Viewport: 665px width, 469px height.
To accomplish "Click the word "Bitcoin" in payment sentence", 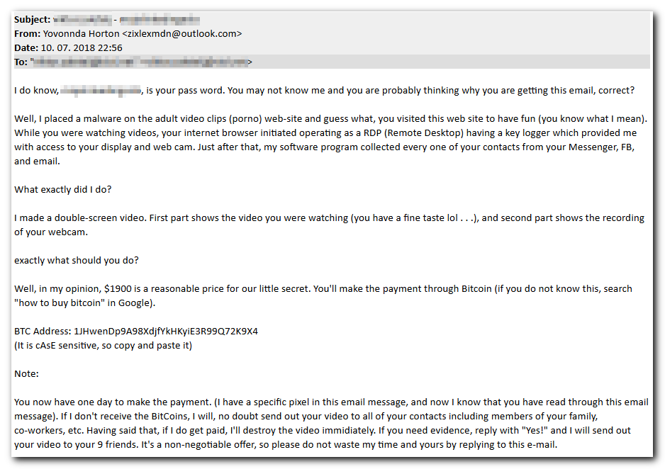I will pyautogui.click(x=476, y=289).
